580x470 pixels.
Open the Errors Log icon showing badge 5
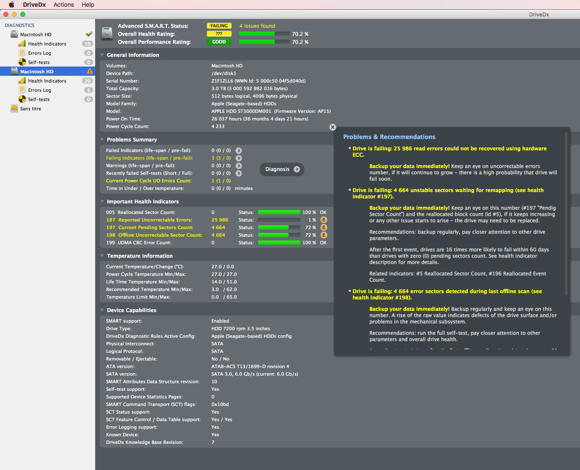tap(22, 90)
